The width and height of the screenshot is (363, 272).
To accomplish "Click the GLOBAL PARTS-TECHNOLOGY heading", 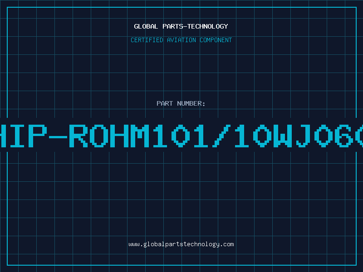I will click(x=181, y=26).
